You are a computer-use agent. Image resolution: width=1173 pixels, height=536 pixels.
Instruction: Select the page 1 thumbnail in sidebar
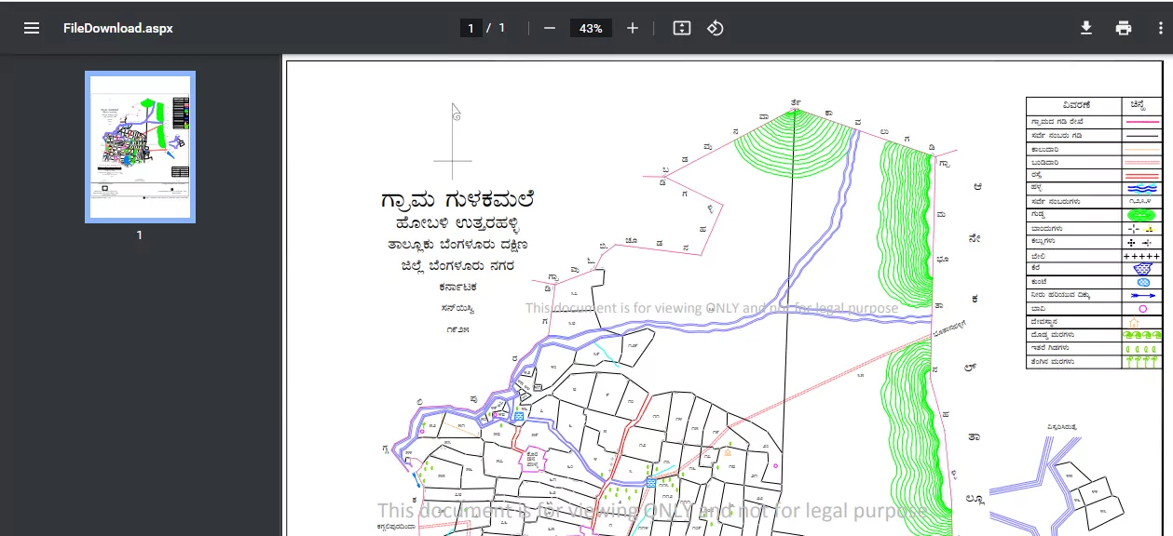tap(140, 147)
